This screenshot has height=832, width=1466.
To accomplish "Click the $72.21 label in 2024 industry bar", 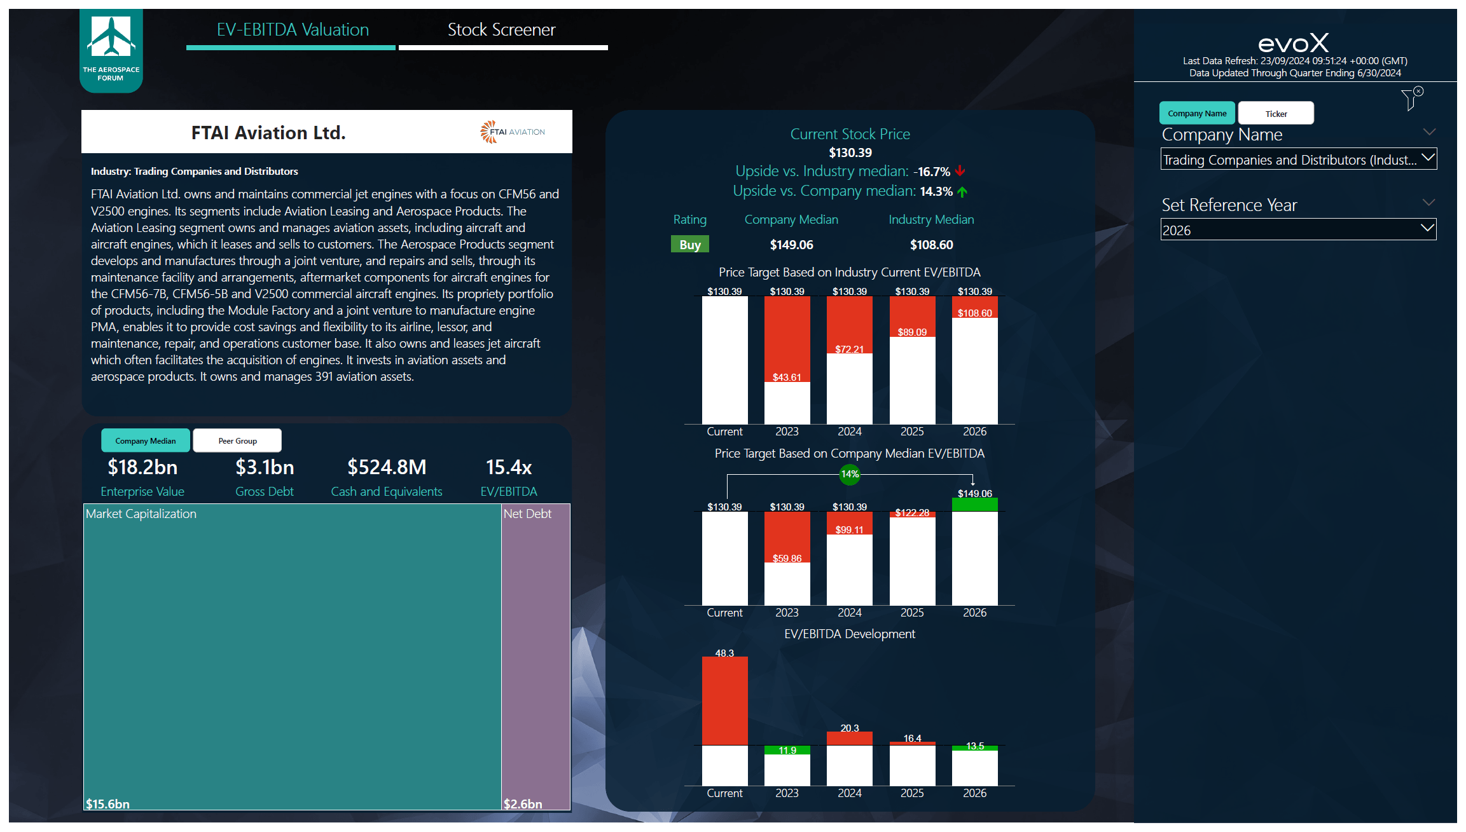I will [850, 350].
